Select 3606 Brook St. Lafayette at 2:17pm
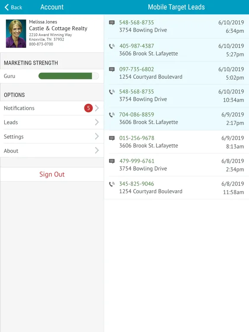249x332 pixels. [148, 122]
